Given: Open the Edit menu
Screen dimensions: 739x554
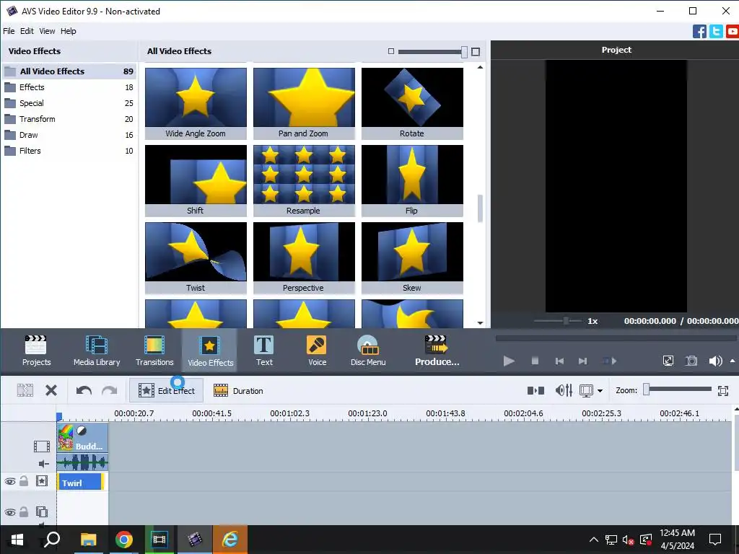Looking at the screenshot, I should click(27, 31).
